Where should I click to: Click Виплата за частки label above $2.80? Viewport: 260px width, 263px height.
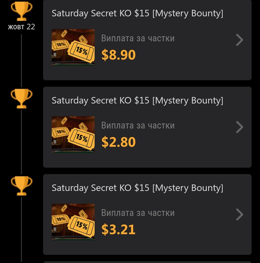(x=138, y=126)
